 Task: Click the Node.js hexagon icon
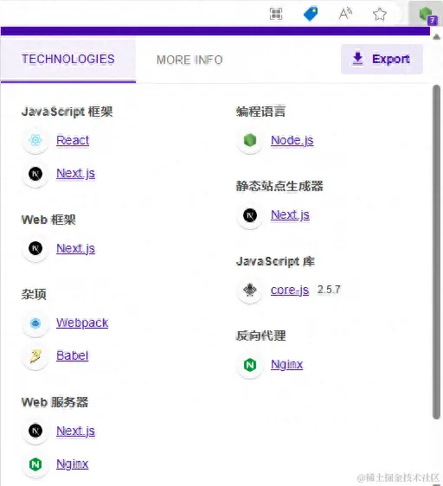(250, 140)
